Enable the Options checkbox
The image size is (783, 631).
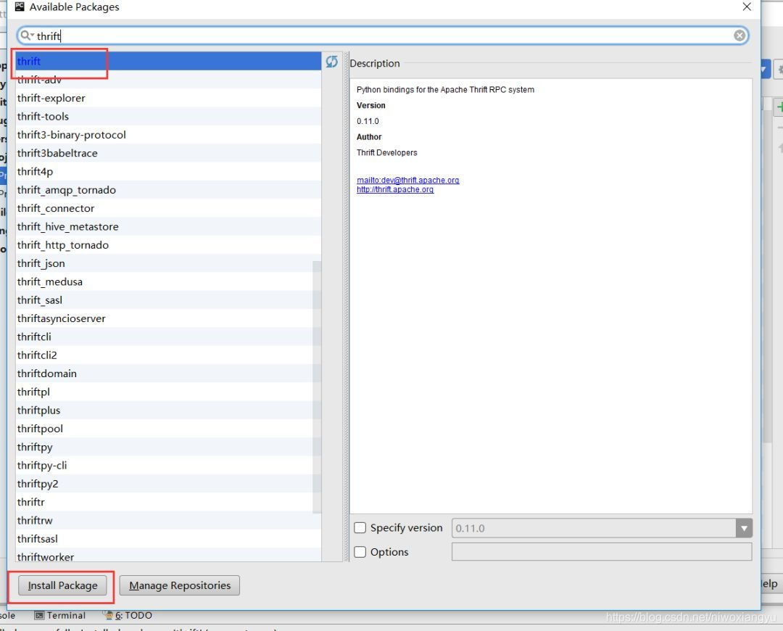click(360, 551)
